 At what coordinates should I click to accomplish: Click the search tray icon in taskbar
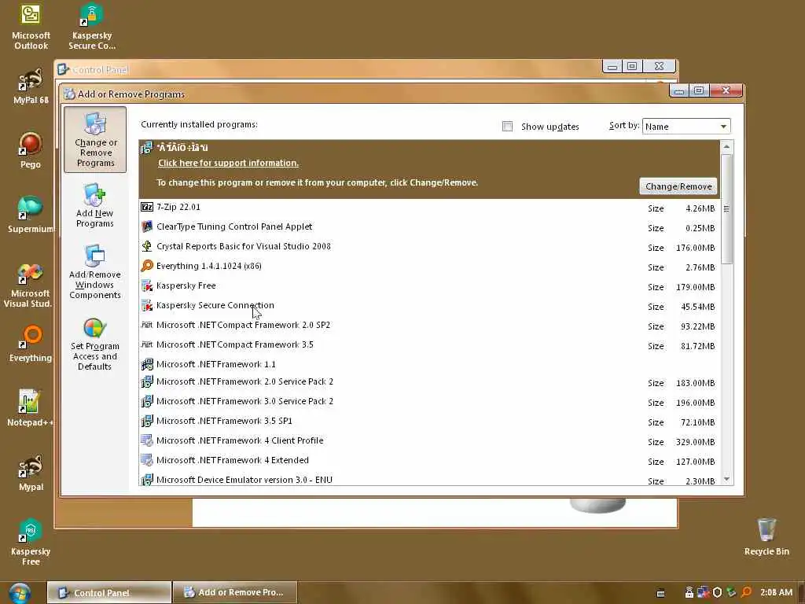tap(746, 592)
